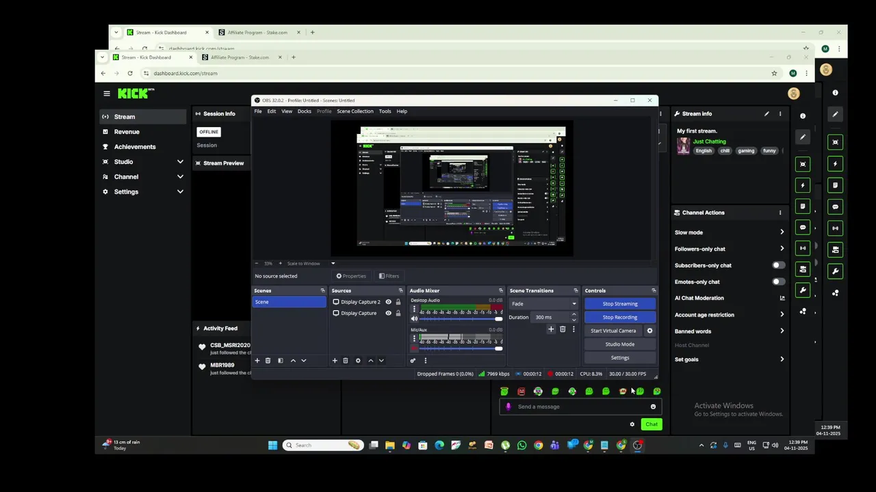Open AI Chat Moderation external link icon
Image resolution: width=876 pixels, height=492 pixels.
pyautogui.click(x=782, y=298)
